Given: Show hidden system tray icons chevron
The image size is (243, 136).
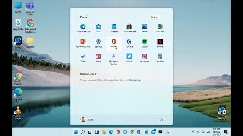Looking at the screenshot, I should pyautogui.click(x=193, y=132).
